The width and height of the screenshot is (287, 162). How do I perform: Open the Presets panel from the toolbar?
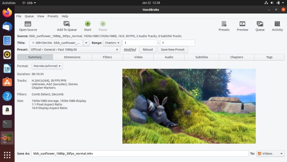(x=224, y=26)
